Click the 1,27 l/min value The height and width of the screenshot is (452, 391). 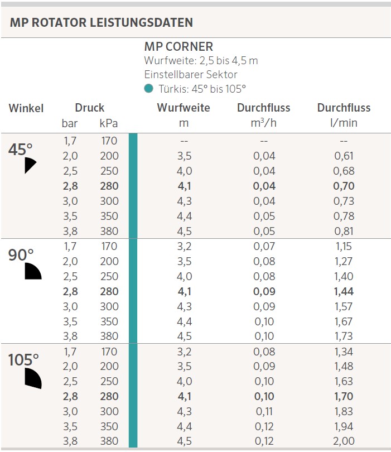344,261
